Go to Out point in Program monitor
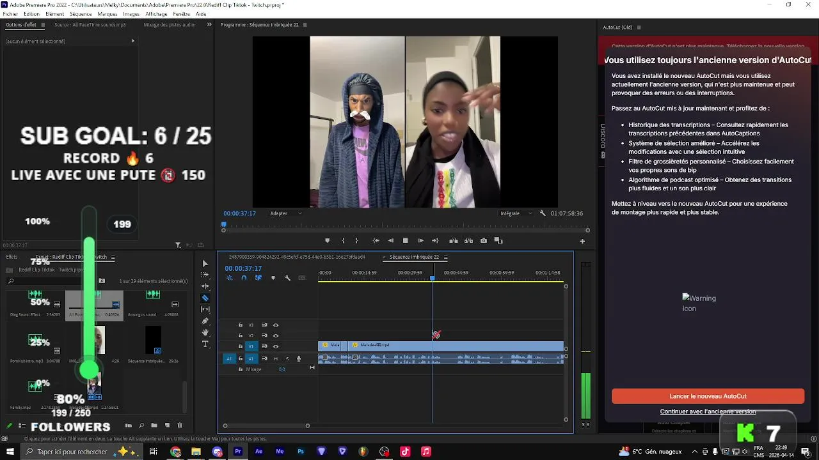The height and width of the screenshot is (460, 819). [x=435, y=241]
